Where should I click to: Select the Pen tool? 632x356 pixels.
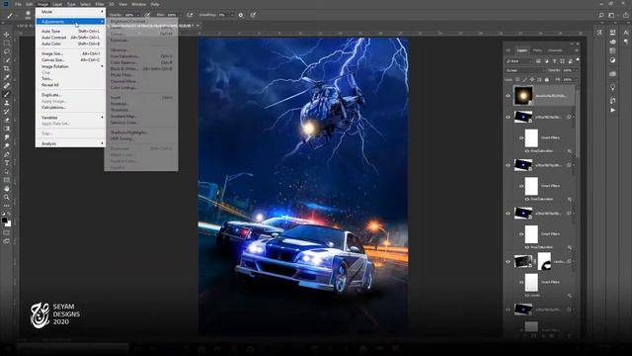tap(7, 154)
